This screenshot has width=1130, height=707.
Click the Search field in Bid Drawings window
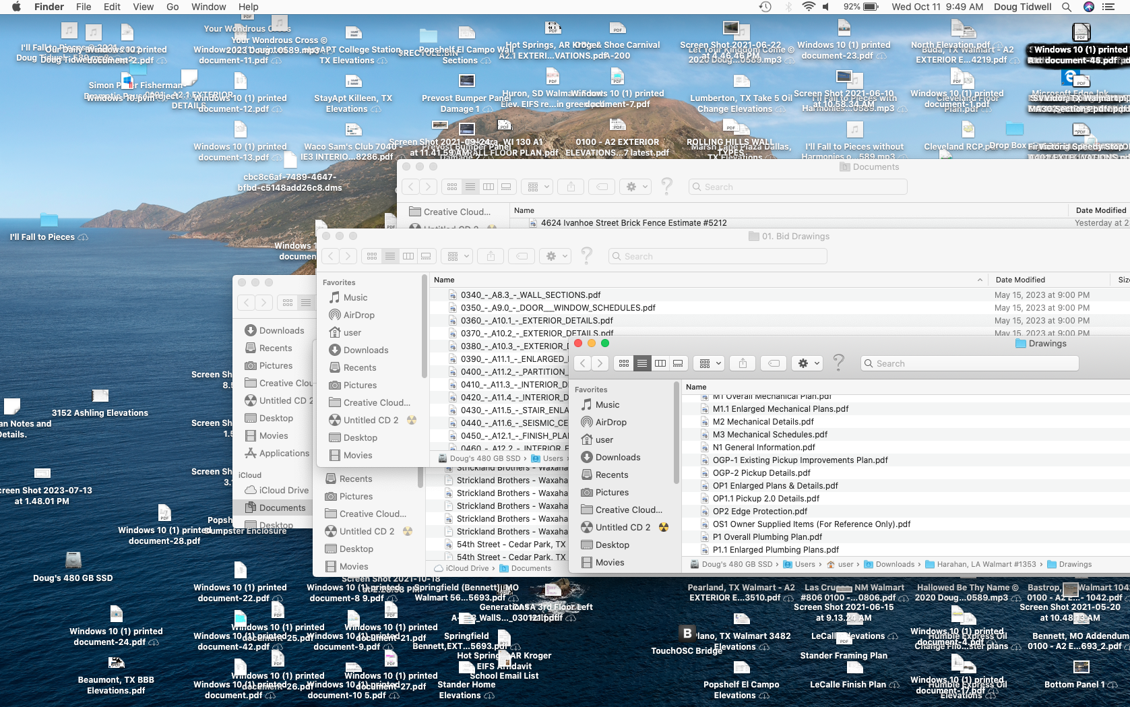point(718,256)
